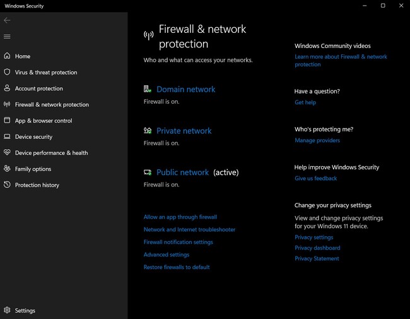The image size is (410, 319).
Task: Click the Get help link
Action: point(305,102)
